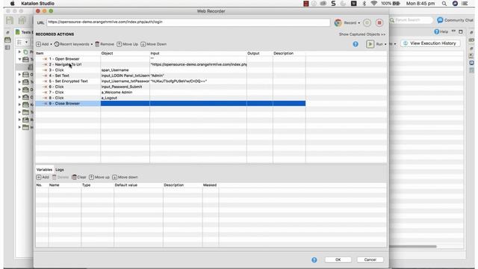Screen dimensions: 478x269
Task: Open macOS Notification Center icon
Action: tap(465, 4)
